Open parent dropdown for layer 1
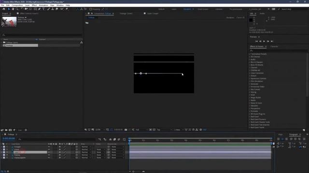This screenshot has width=309, height=173. coord(117,147)
